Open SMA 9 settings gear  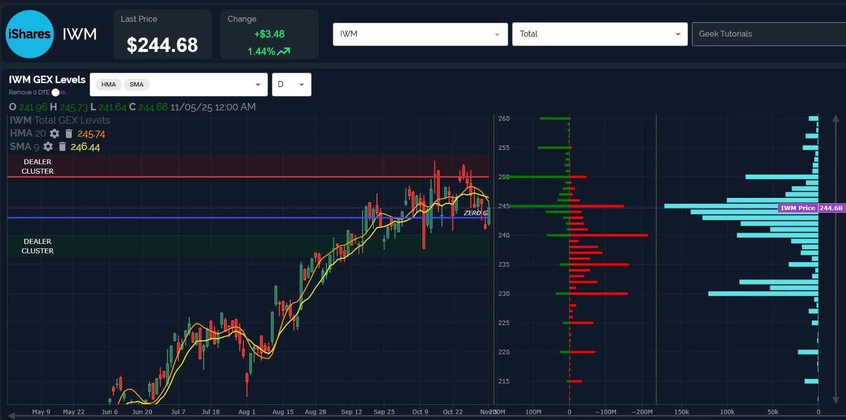pyautogui.click(x=48, y=146)
